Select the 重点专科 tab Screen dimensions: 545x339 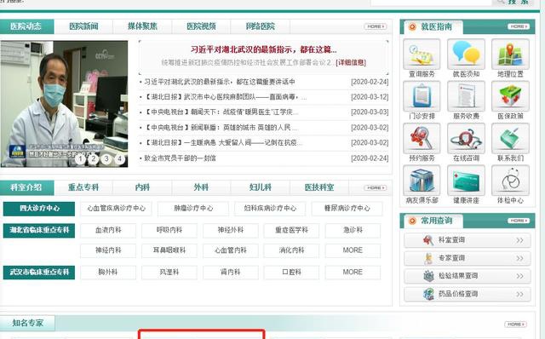coord(83,187)
